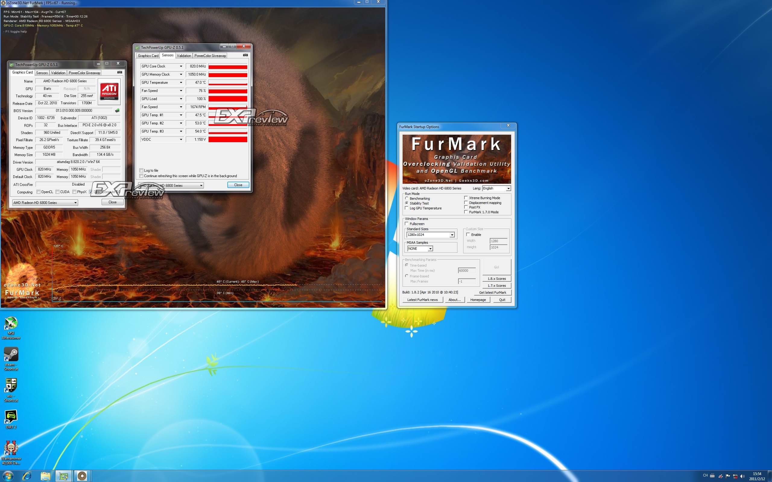Click the ATI Radeon logo image
This screenshot has height=482, width=772.
click(x=109, y=91)
